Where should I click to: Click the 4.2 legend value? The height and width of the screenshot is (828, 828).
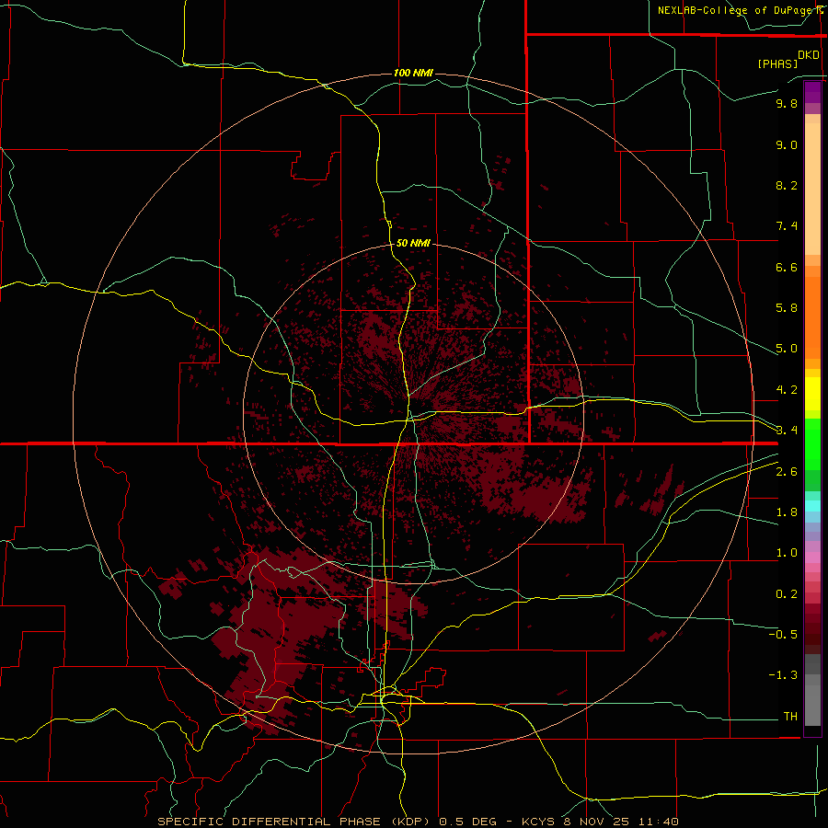787,390
